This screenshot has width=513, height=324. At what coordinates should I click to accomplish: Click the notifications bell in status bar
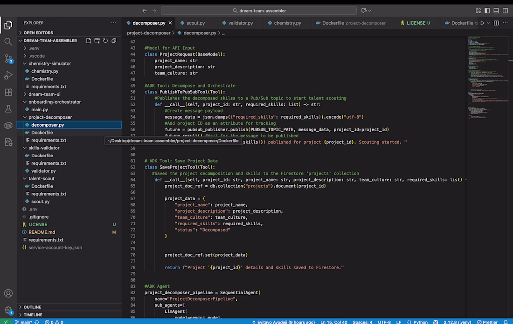pyautogui.click(x=506, y=322)
